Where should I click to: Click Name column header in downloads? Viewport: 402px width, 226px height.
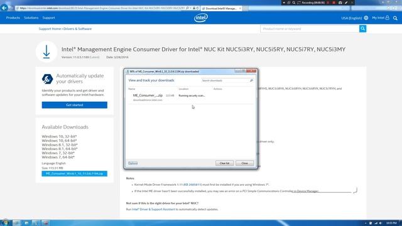[x=131, y=89]
